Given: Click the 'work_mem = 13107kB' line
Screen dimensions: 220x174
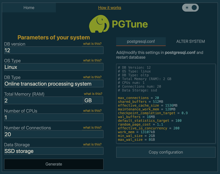Looking at the screenshot, I should pyautogui.click(x=136, y=132).
